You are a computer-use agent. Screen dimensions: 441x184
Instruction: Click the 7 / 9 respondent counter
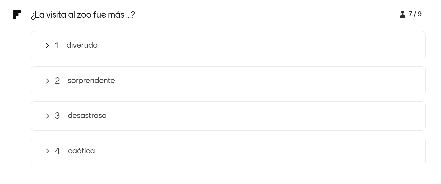coord(415,14)
